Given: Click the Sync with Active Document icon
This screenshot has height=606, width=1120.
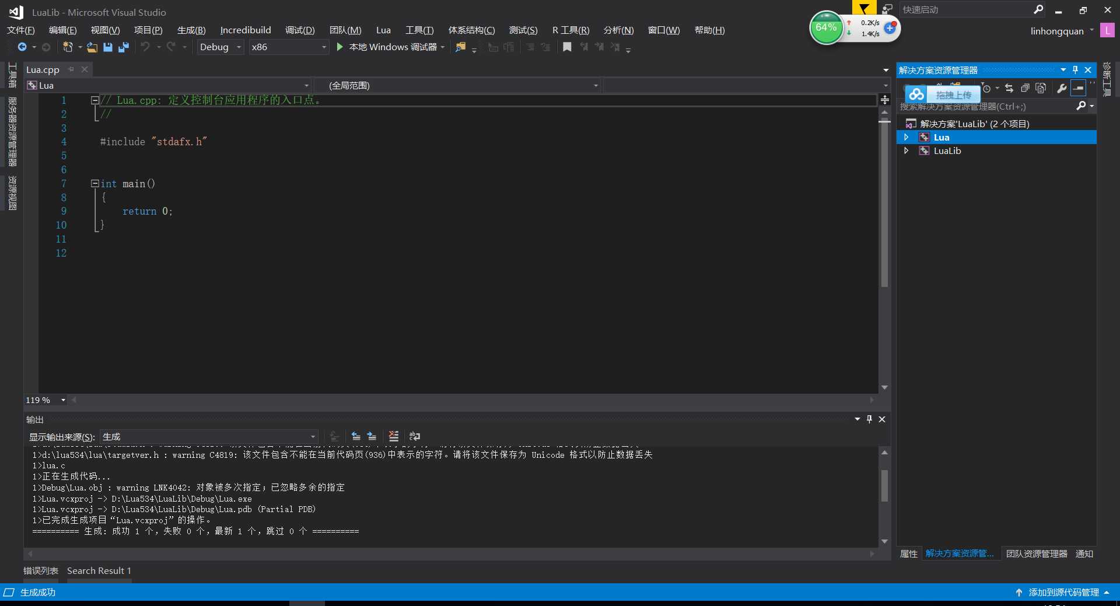Looking at the screenshot, I should 1009,88.
